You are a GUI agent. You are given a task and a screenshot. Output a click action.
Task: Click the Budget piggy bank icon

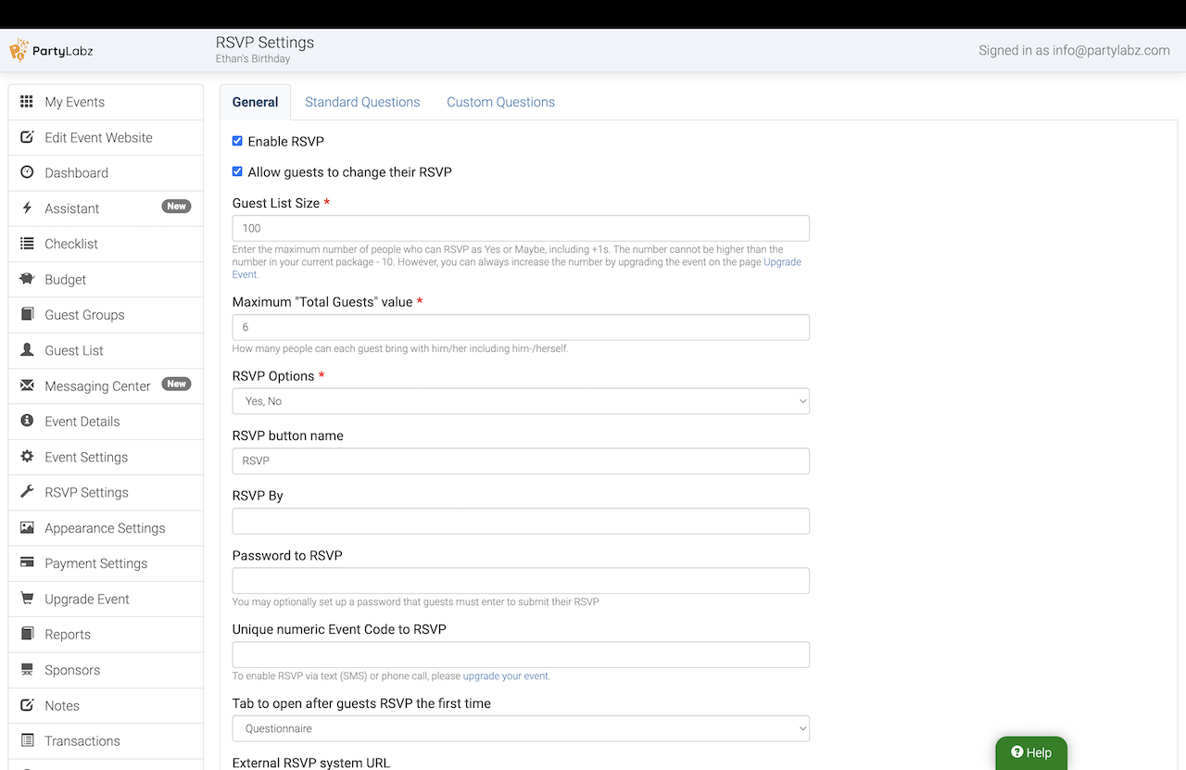(27, 279)
